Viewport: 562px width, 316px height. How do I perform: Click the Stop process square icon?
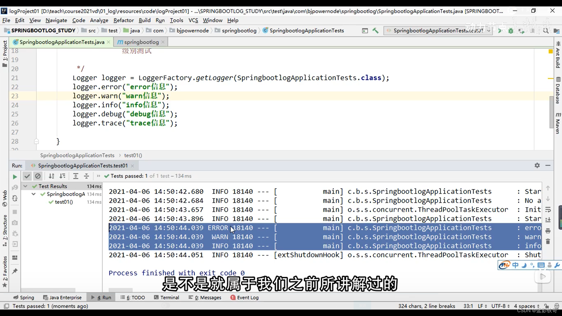15,212
